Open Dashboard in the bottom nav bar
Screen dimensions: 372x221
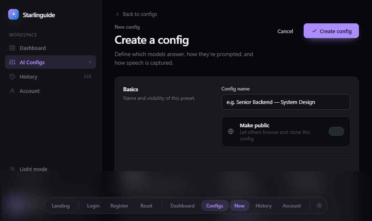183,206
